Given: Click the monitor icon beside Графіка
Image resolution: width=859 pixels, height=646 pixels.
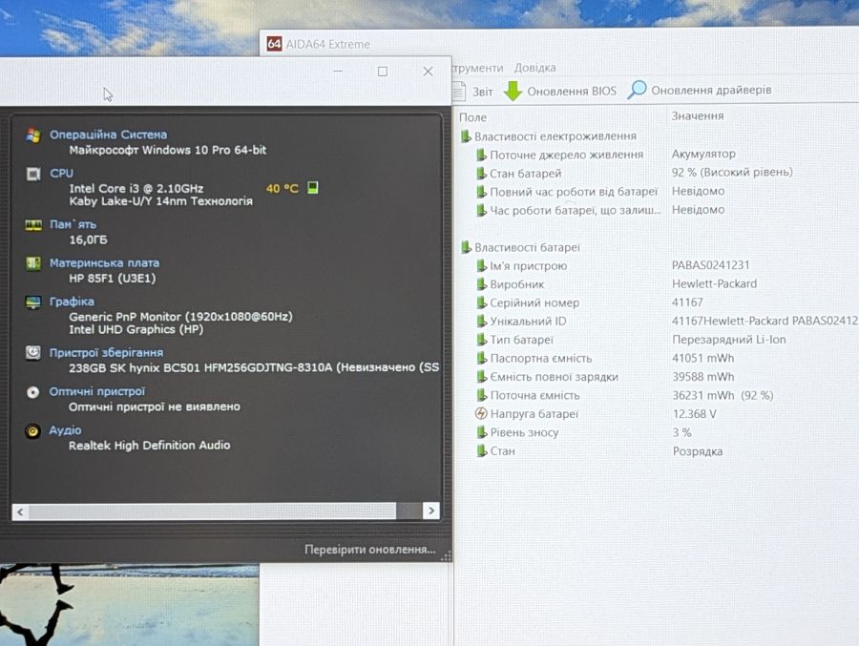Looking at the screenshot, I should click(x=33, y=302).
